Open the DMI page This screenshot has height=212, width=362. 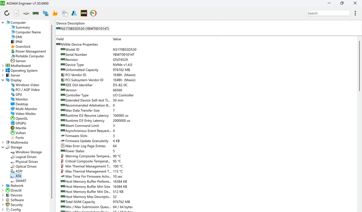19,37
